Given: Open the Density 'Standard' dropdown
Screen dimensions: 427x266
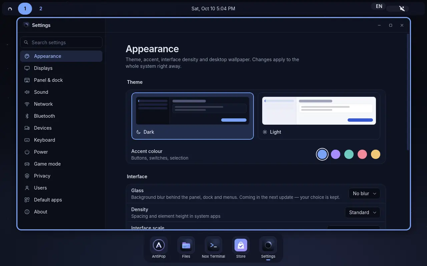Looking at the screenshot, I should coord(363,212).
